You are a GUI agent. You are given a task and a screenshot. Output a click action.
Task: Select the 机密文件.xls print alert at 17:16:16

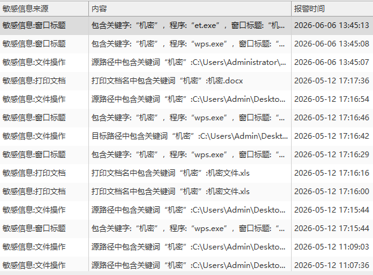coord(187,173)
